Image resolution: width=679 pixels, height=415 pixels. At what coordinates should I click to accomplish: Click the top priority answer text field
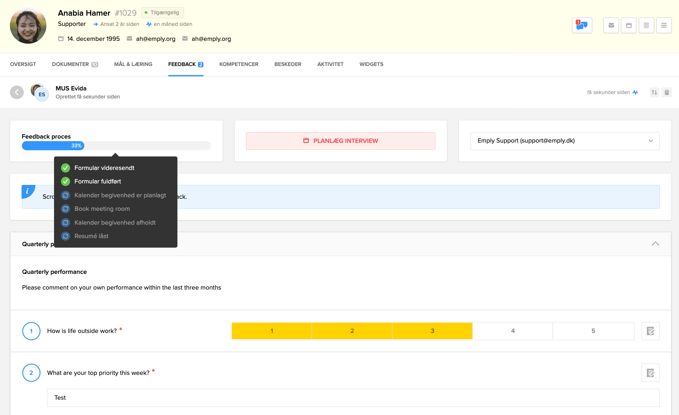[353, 398]
